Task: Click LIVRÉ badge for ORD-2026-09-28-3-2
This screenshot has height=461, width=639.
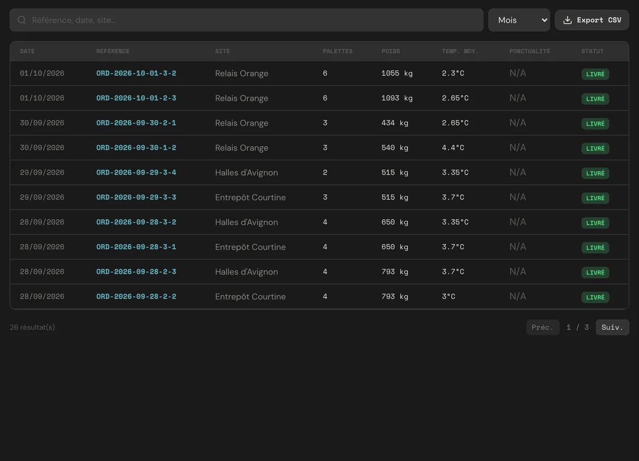Action: [x=595, y=223]
